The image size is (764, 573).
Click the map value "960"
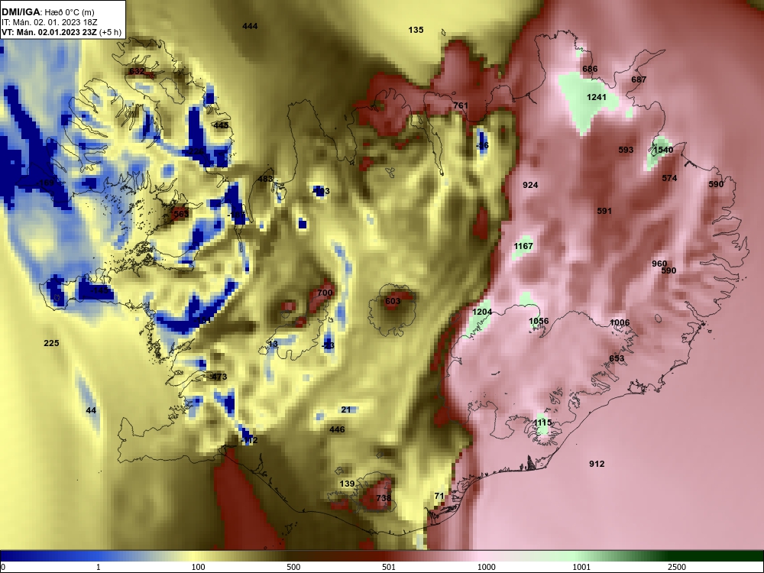point(659,264)
